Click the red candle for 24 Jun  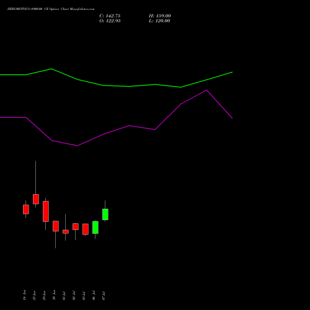(26, 209)
